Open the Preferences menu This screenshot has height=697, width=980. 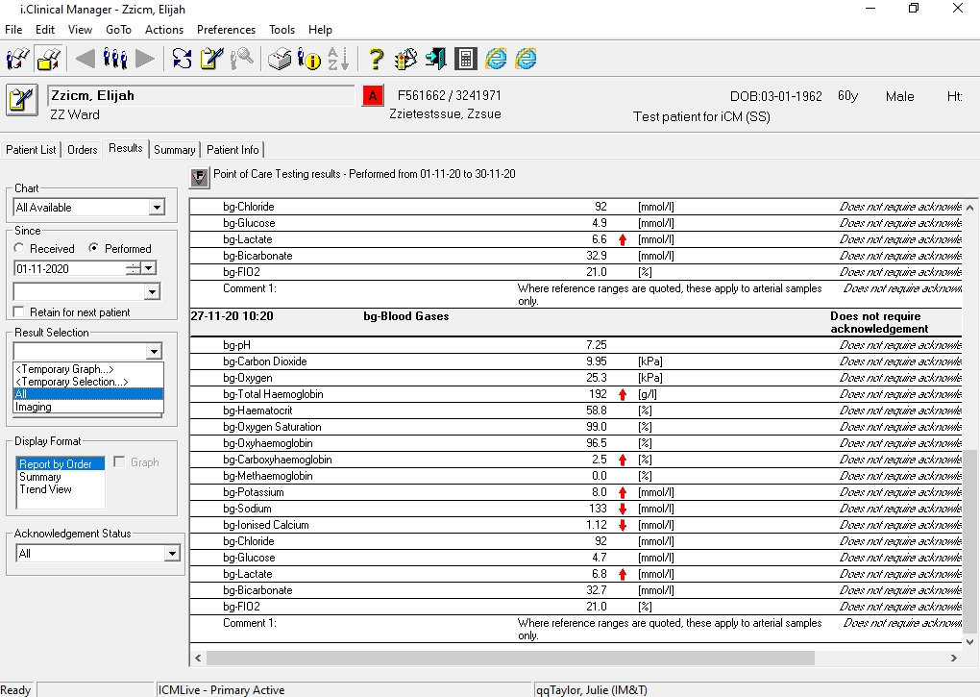click(226, 30)
